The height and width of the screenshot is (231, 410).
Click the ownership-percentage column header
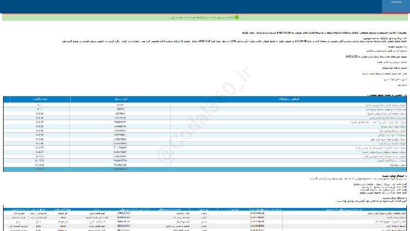click(40, 99)
